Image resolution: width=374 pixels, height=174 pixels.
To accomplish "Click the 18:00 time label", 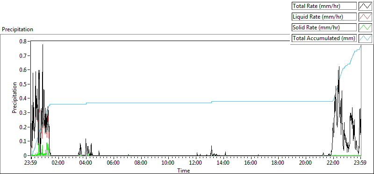I will pos(278,163).
